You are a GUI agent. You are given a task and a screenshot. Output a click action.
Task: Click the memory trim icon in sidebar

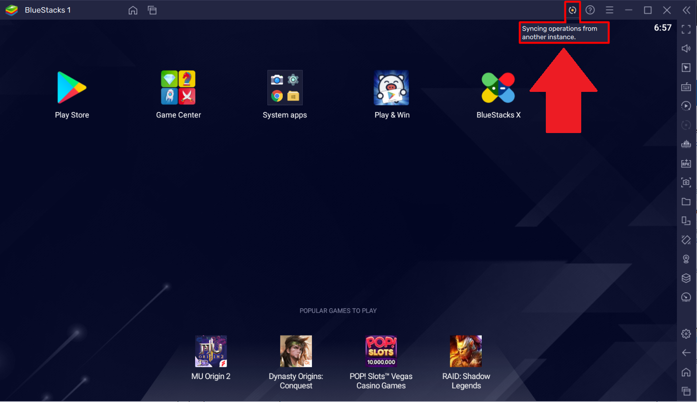pyautogui.click(x=686, y=144)
